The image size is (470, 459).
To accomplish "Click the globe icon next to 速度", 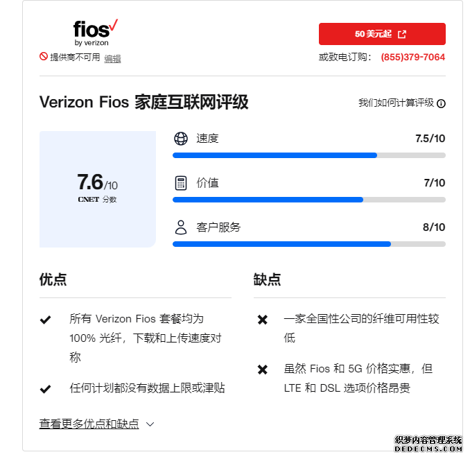I will tap(181, 139).
